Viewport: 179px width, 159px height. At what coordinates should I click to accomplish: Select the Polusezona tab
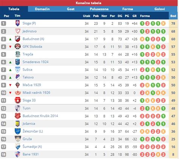pos(99,9)
